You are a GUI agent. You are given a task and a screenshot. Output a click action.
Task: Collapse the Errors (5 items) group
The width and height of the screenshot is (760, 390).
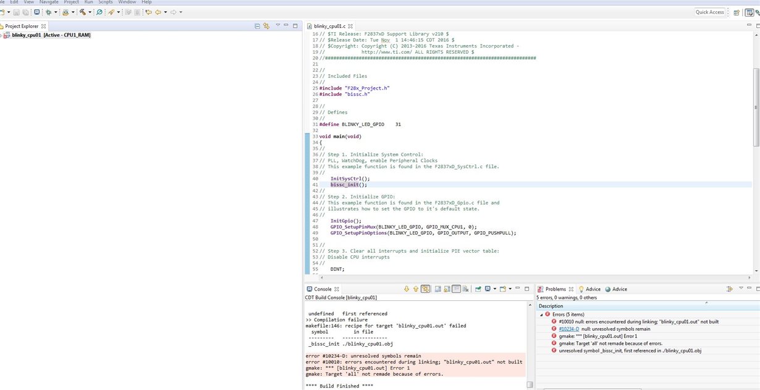click(542, 315)
